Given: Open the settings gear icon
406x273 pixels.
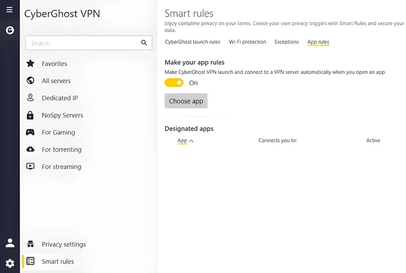Looking at the screenshot, I should [x=10, y=263].
